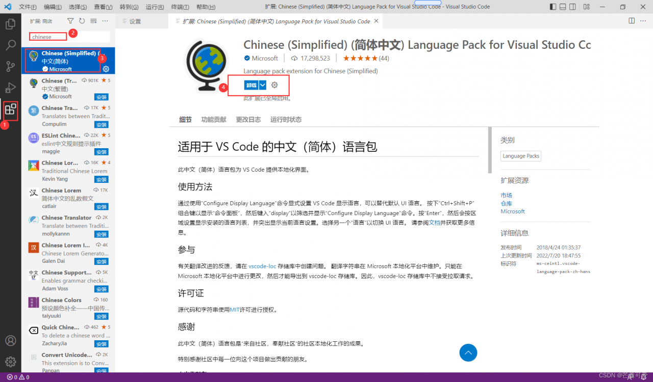Install Chinese (Traditional) 中文(繁體) extension
The width and height of the screenshot is (653, 382).
tap(102, 97)
